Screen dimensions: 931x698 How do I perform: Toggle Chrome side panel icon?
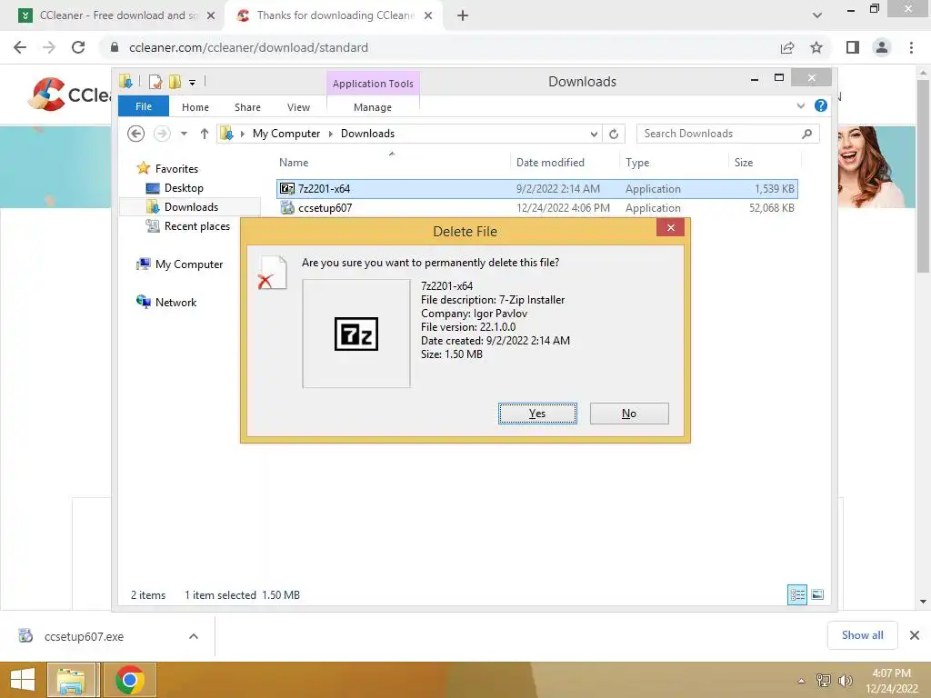pos(853,47)
